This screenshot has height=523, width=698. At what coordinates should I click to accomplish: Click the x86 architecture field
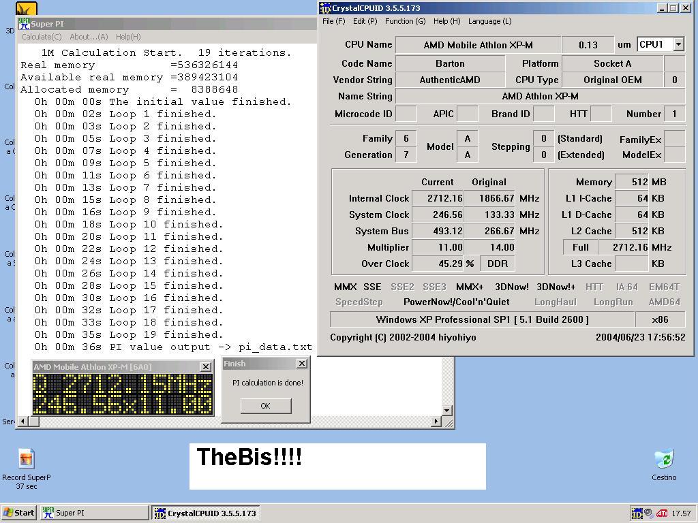coord(660,319)
